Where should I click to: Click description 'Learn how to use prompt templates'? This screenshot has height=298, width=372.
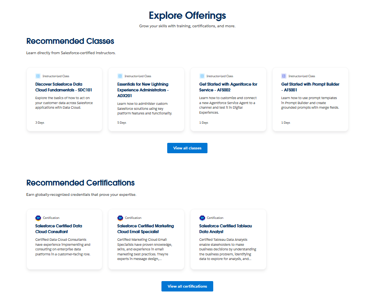pos(310,103)
